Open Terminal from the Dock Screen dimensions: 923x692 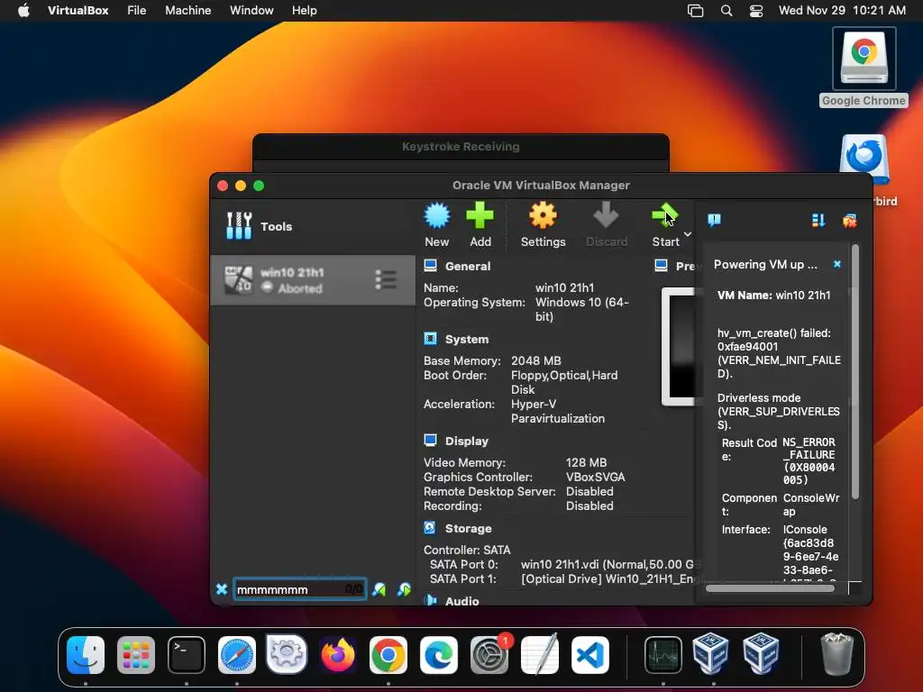point(186,654)
